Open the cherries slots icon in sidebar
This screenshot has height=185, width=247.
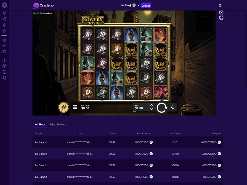(x=4, y=13)
